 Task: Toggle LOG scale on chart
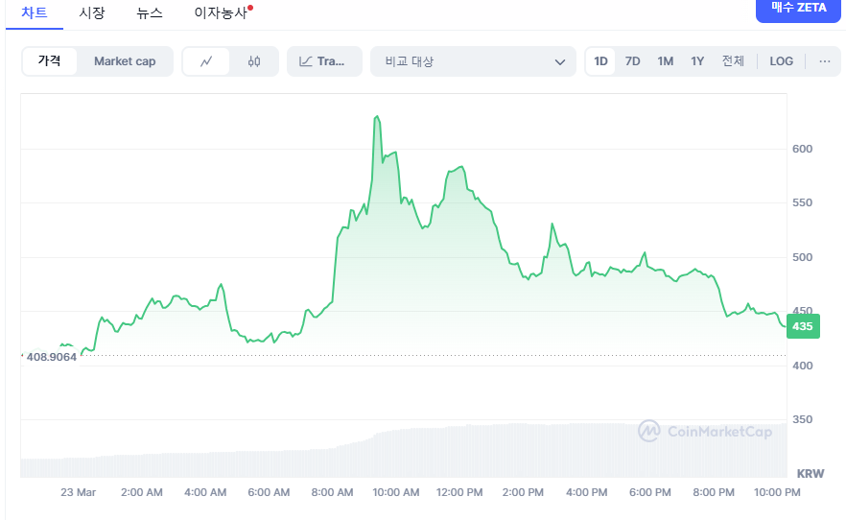(x=781, y=61)
